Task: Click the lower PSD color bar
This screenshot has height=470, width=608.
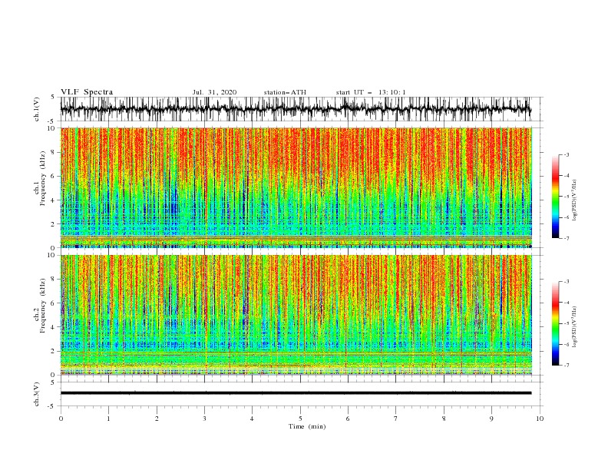Action: click(555, 323)
